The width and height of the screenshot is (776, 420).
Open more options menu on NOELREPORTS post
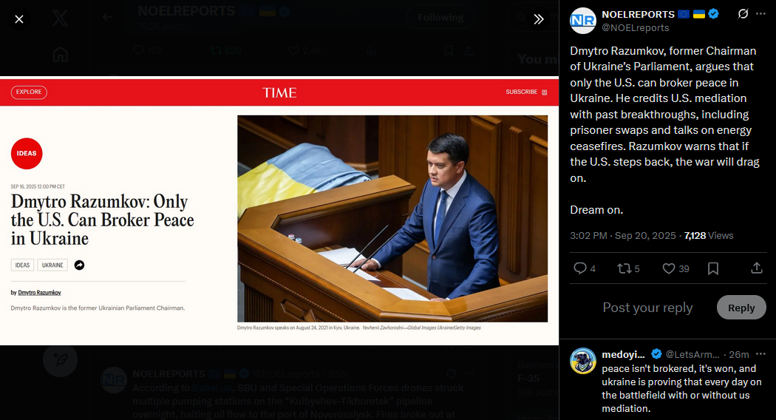click(x=760, y=14)
